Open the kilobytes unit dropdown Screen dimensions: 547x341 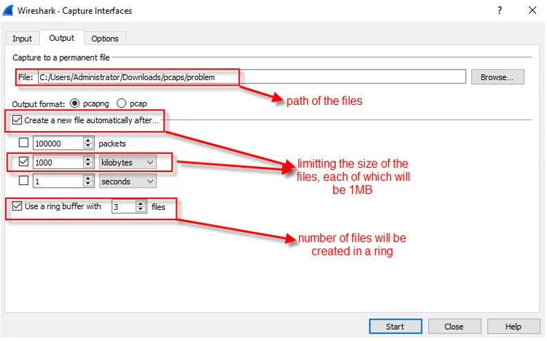[x=127, y=162]
